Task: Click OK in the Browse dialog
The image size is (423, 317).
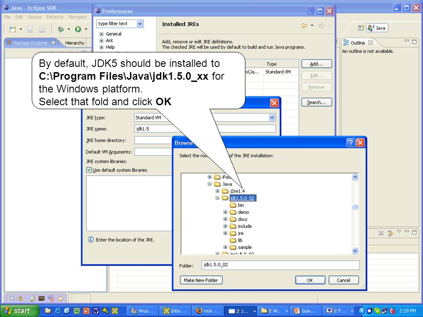Action: (310, 280)
